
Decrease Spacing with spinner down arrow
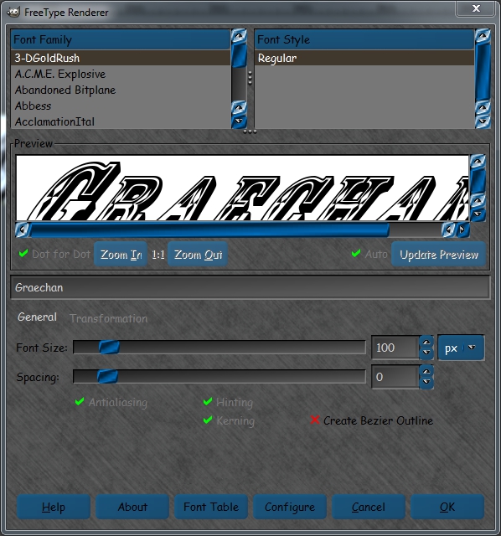coord(426,382)
